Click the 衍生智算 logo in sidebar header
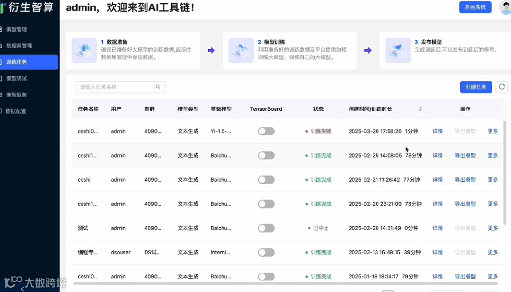This screenshot has height=292, width=511. pyautogui.click(x=28, y=7)
